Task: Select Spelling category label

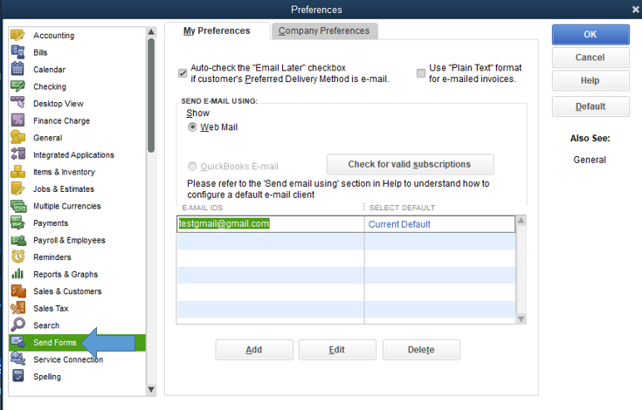Action: coord(47,377)
